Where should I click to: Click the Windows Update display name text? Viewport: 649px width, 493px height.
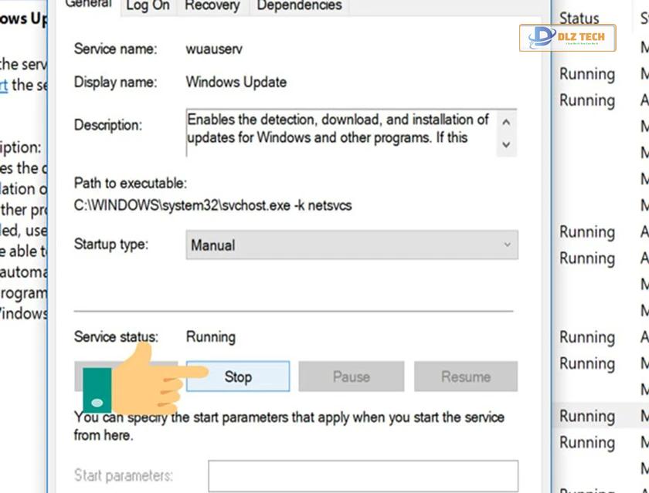pos(236,82)
